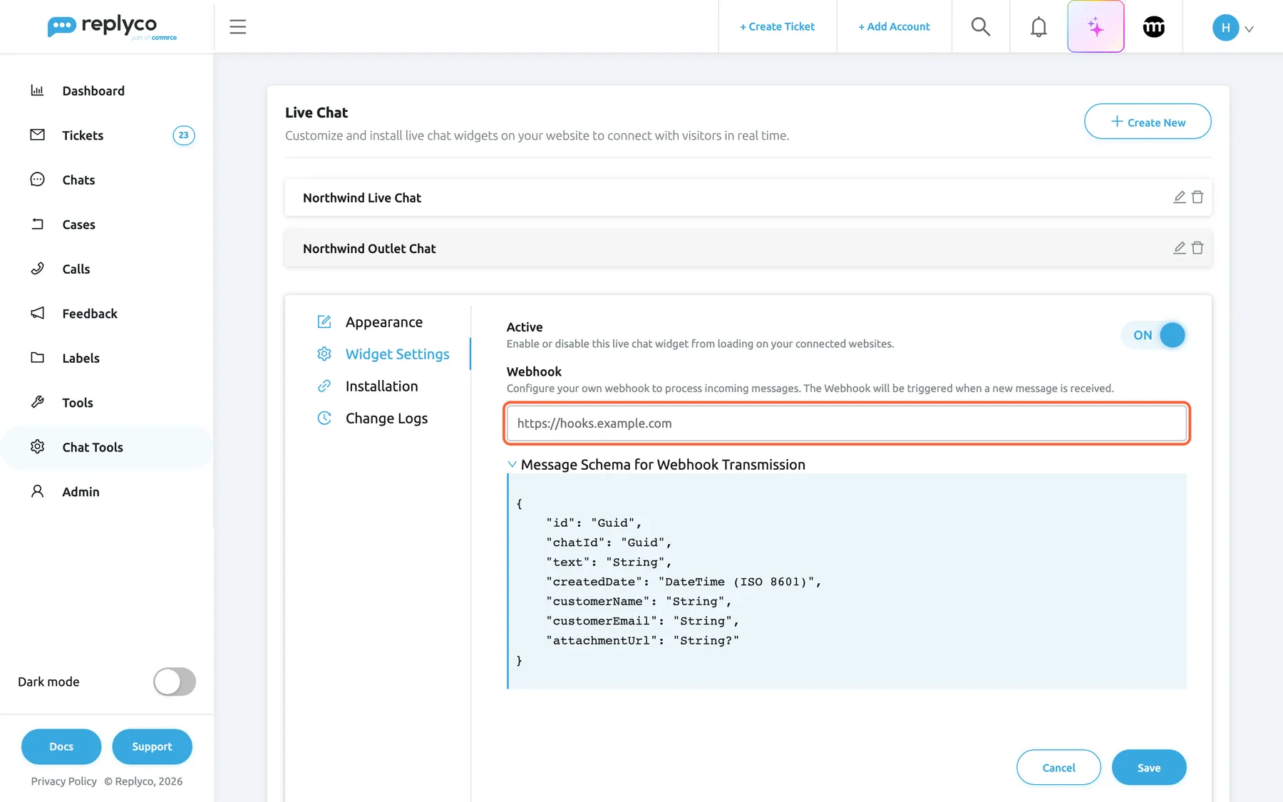Open the hamburger menu icon

tap(237, 27)
